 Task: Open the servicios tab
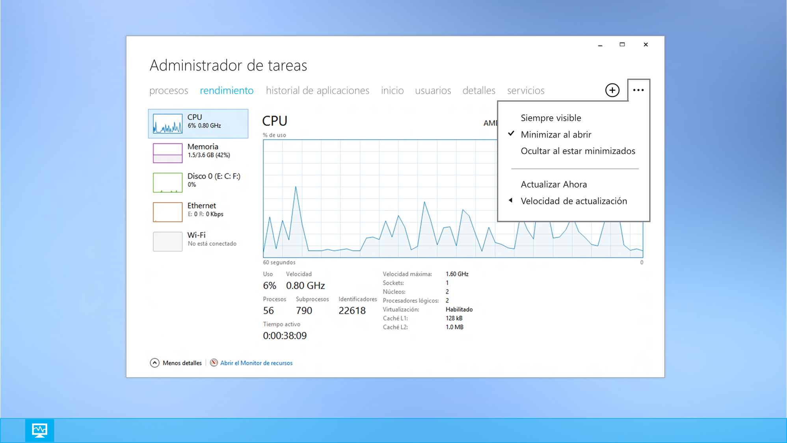point(526,91)
